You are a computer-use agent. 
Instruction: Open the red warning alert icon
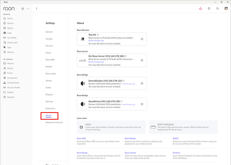click(x=200, y=9)
